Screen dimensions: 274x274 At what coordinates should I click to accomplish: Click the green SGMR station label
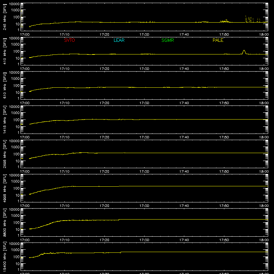pos(167,40)
